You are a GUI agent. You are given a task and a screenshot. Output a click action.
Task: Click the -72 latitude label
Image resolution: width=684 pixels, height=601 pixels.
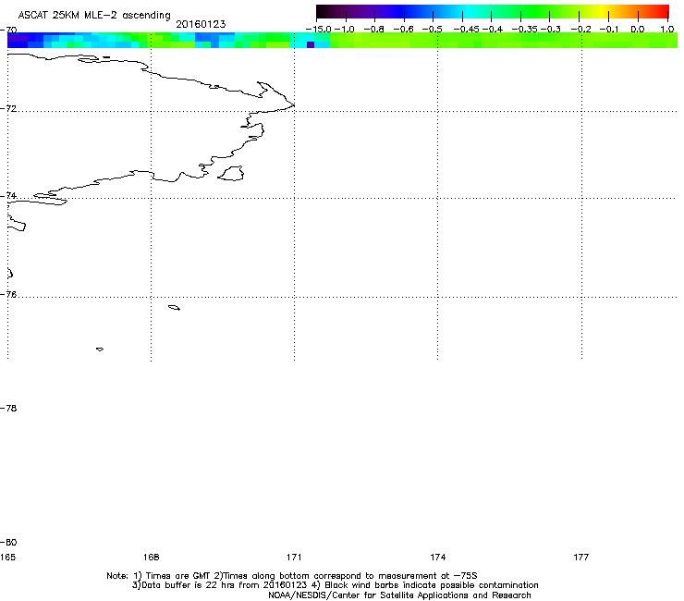pos(8,108)
